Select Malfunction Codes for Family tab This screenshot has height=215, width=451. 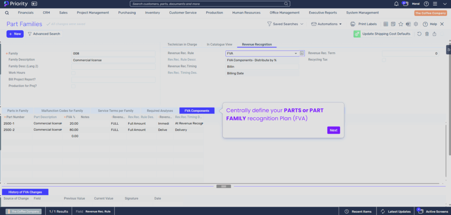click(62, 111)
